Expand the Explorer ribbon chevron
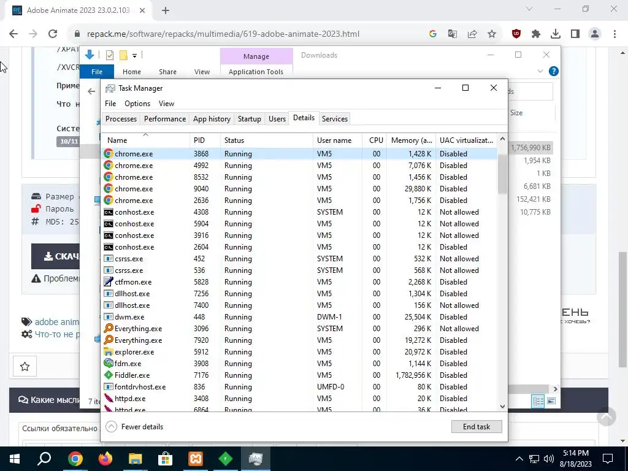Image resolution: width=628 pixels, height=471 pixels. (x=540, y=71)
